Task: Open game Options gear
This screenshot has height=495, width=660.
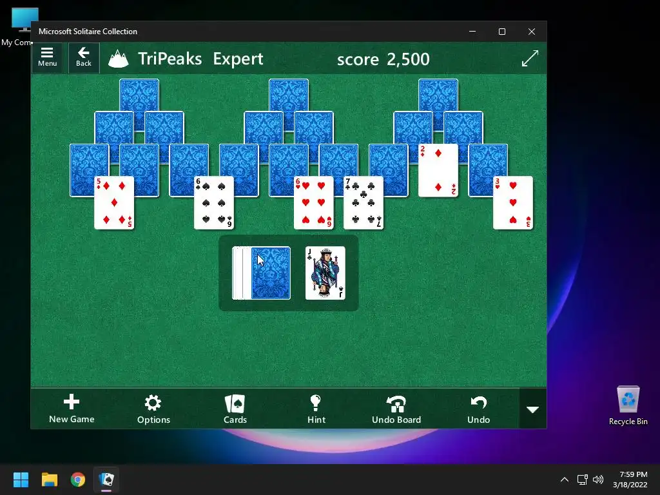Action: (153, 409)
